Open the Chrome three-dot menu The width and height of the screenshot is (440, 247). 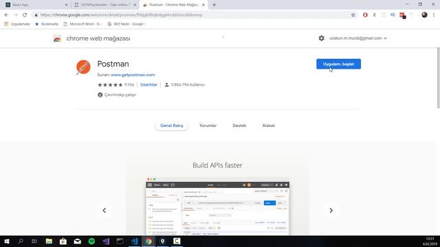click(x=434, y=15)
